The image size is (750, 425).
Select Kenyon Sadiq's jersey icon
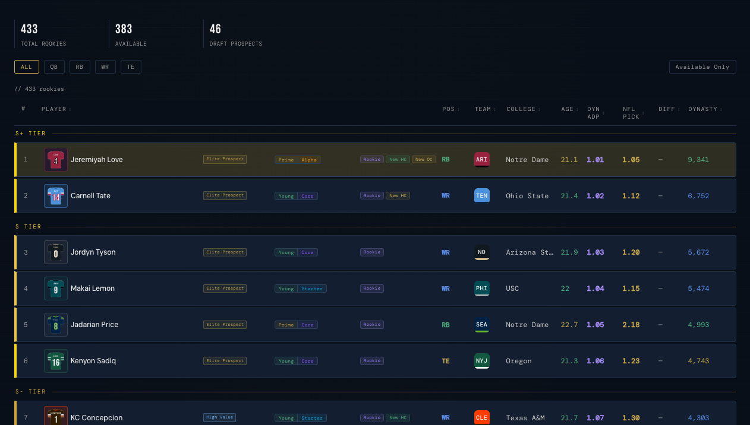pos(56,361)
